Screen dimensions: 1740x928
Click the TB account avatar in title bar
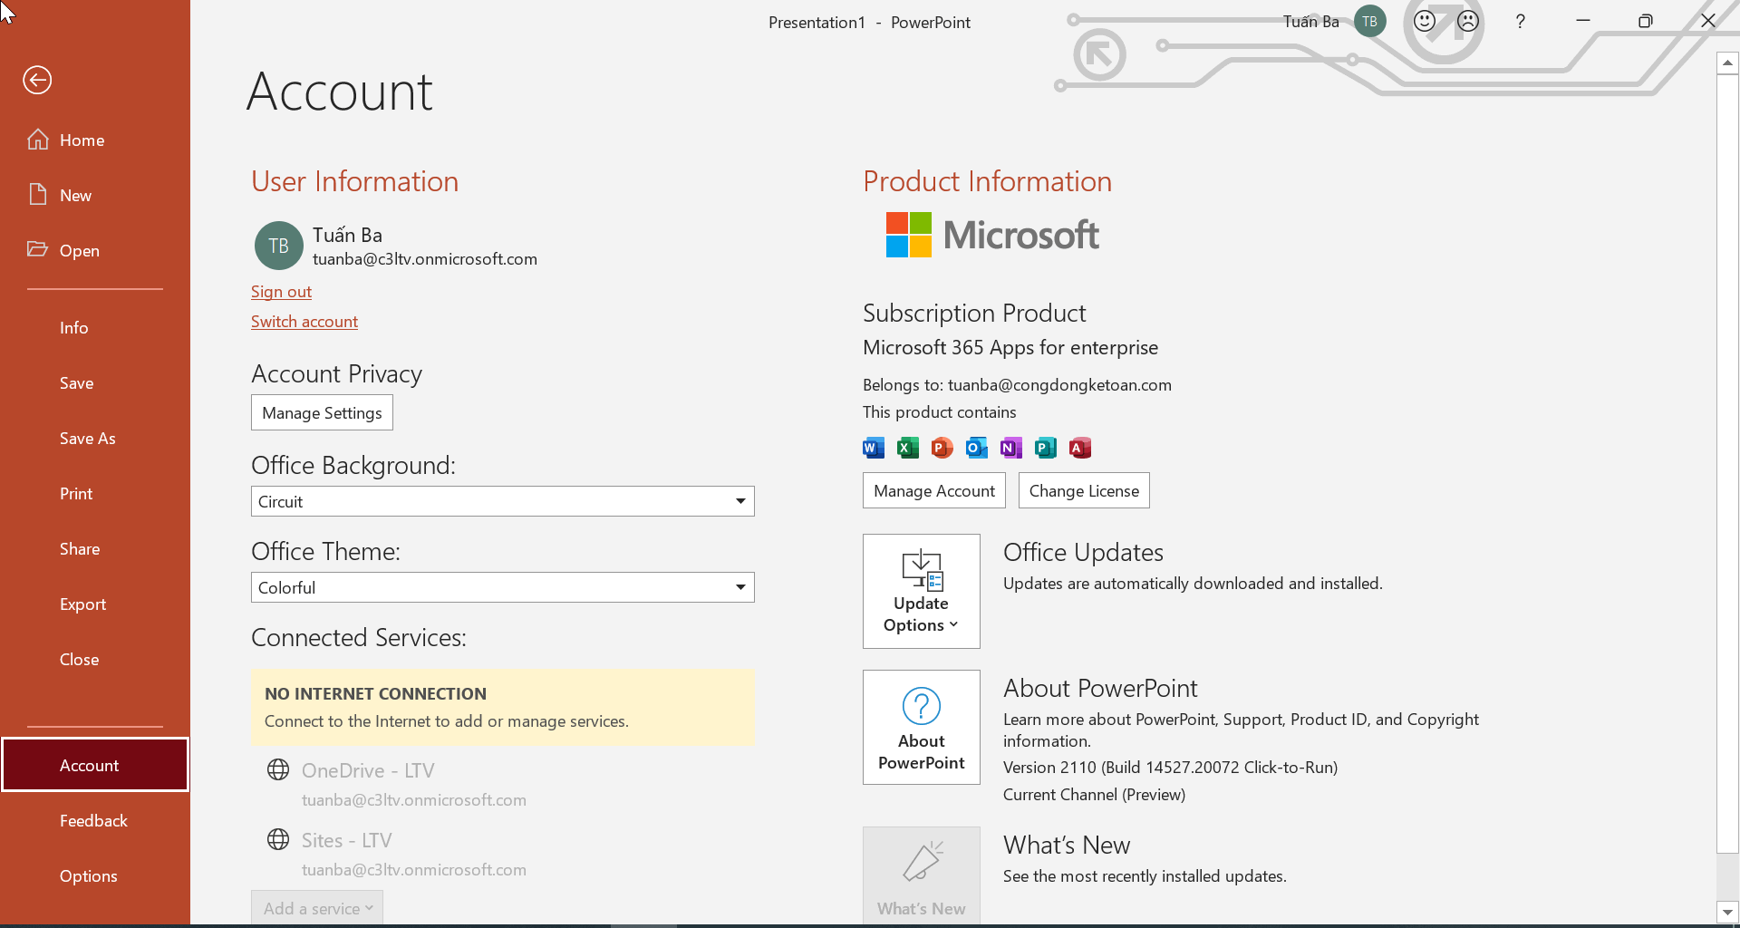coord(1369,21)
